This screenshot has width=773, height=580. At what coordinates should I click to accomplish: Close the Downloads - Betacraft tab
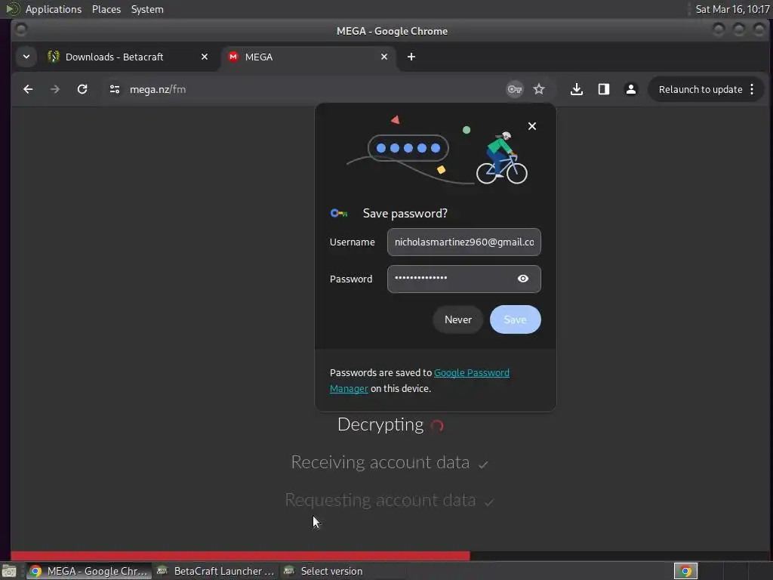[x=205, y=57]
